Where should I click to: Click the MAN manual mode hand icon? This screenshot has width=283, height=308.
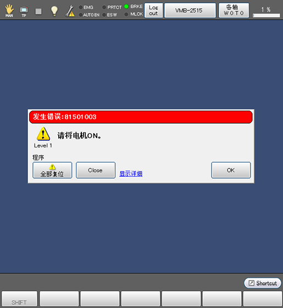point(9,10)
